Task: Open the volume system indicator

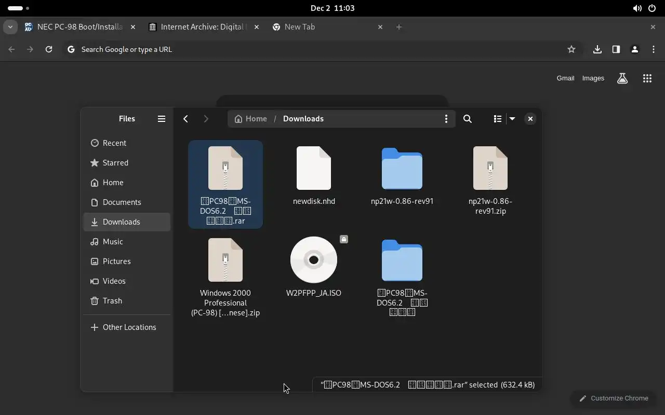Action: click(637, 8)
